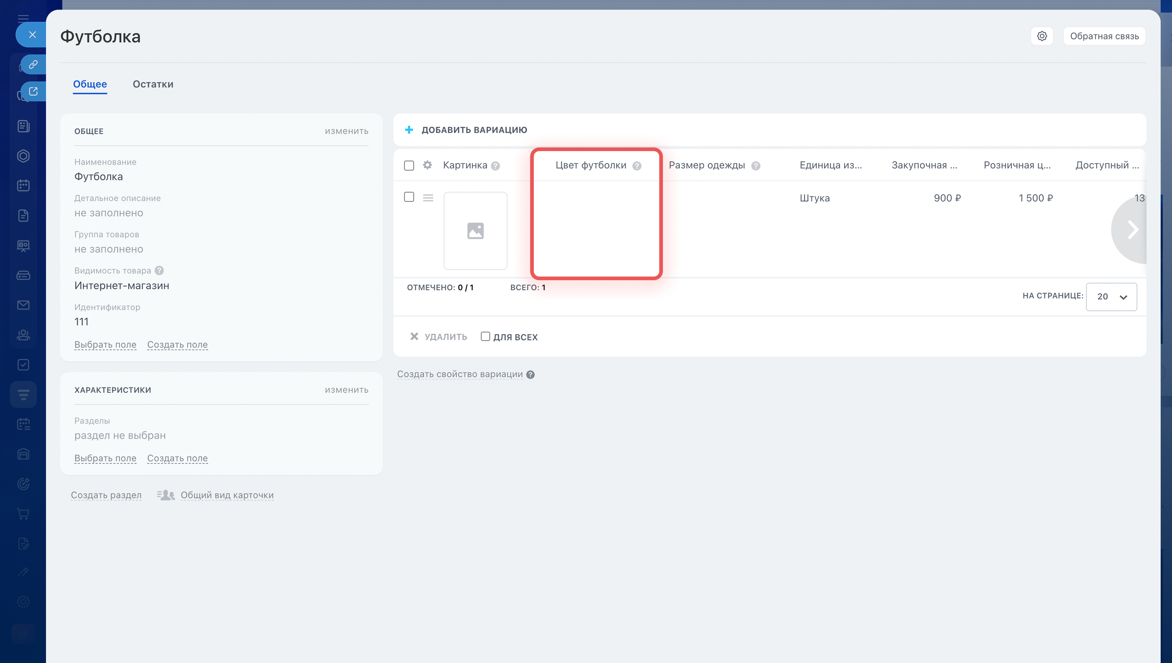Image resolution: width=1172 pixels, height=663 pixels.
Task: Open help for Картинка column
Action: click(495, 166)
